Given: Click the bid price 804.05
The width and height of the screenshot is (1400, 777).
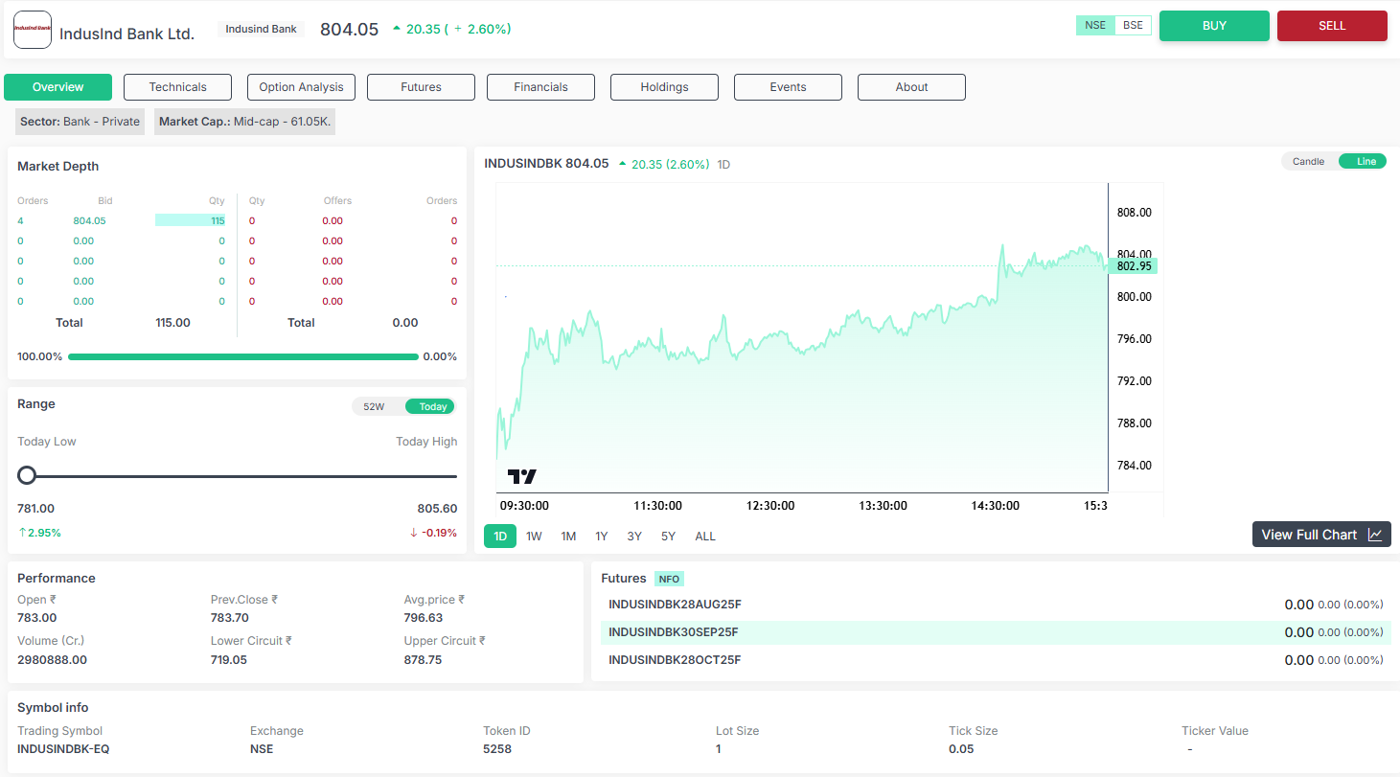Looking at the screenshot, I should tap(89, 220).
